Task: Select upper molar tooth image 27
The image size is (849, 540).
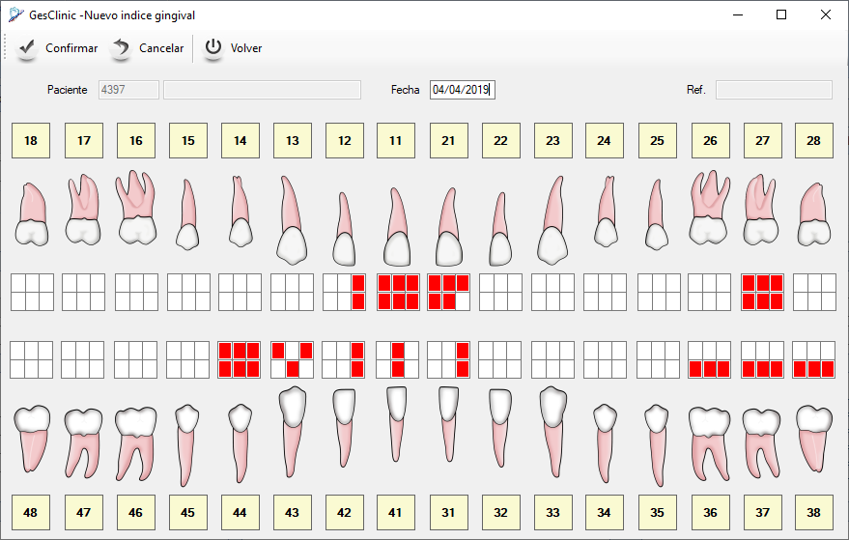Action: pos(762,209)
